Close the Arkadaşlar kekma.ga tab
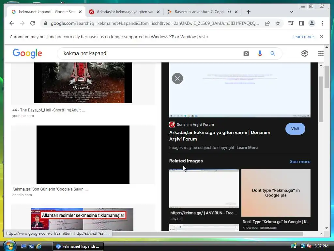 pyautogui.click(x=158, y=12)
